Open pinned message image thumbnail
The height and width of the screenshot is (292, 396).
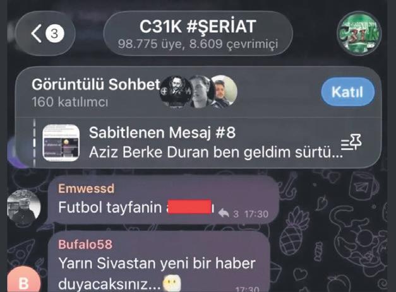point(61,143)
